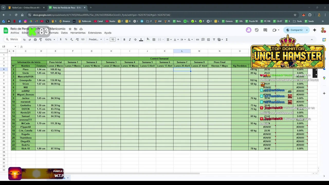Viewport: 329px width, 185px height.
Task: Open Binance bookmark
Action: (65, 21)
